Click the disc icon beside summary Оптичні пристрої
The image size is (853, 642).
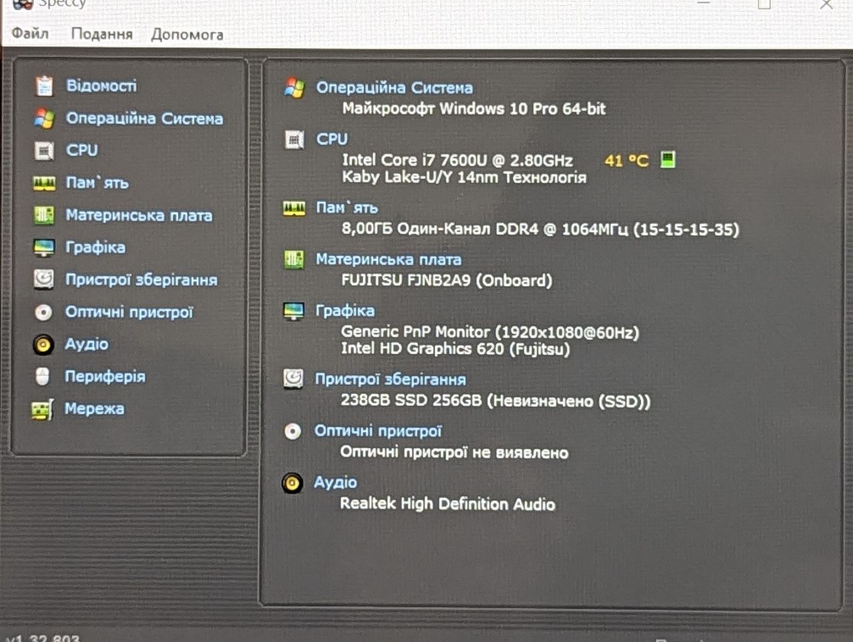[x=293, y=431]
